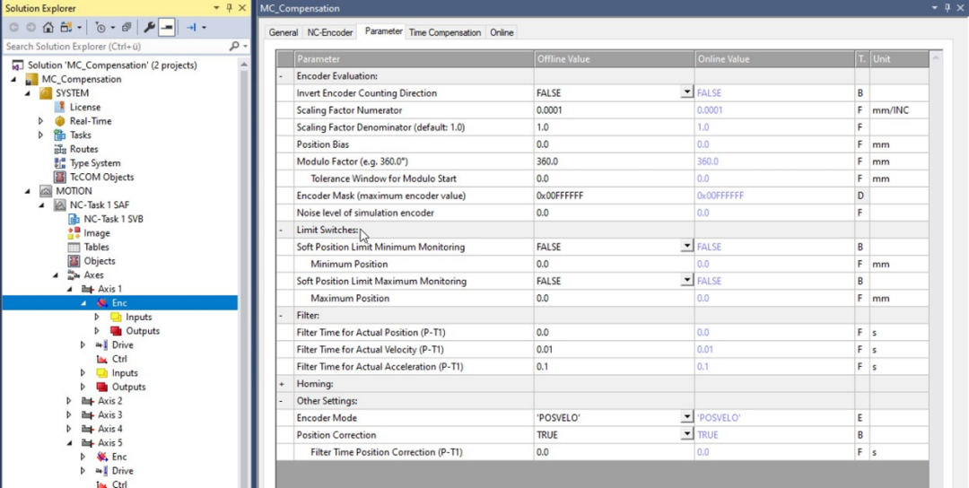Collapse the Axis 5 tree node
Screen dimensions: 969x488
click(69, 443)
